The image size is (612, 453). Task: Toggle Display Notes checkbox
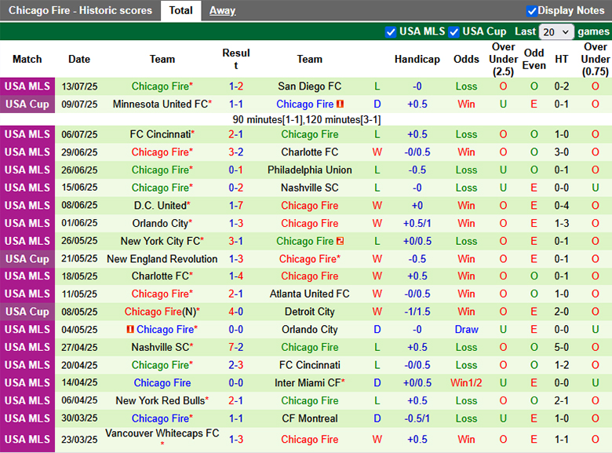[532, 11]
